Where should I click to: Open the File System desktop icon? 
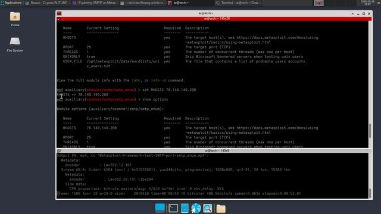15,45
